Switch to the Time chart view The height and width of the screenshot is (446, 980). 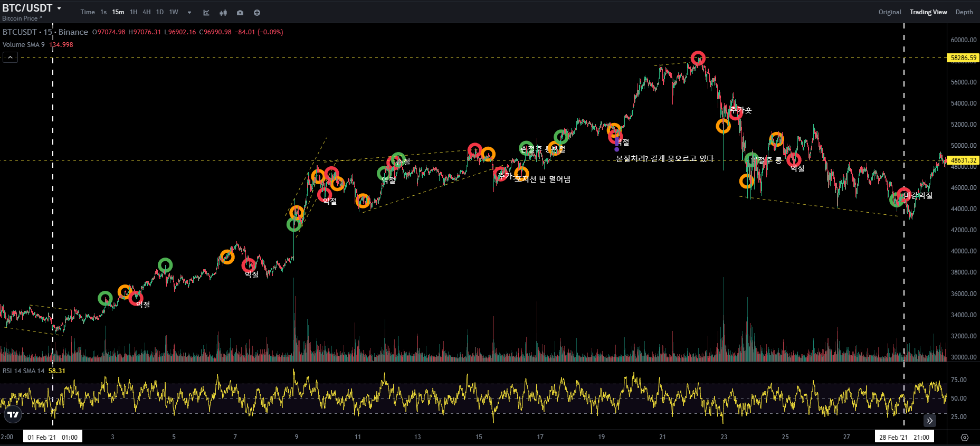[x=88, y=12]
